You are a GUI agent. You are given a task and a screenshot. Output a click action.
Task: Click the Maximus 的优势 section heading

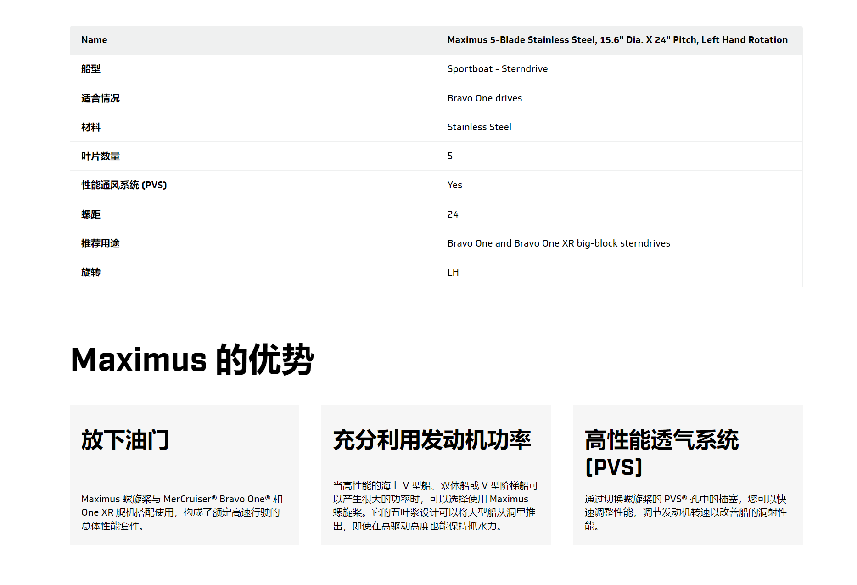click(192, 360)
